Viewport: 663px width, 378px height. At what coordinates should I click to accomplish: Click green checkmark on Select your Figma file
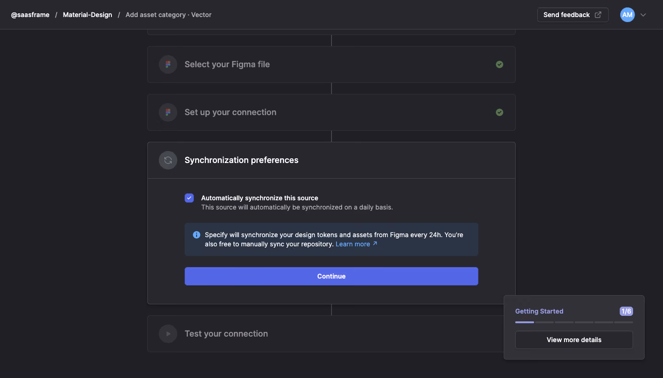point(500,64)
